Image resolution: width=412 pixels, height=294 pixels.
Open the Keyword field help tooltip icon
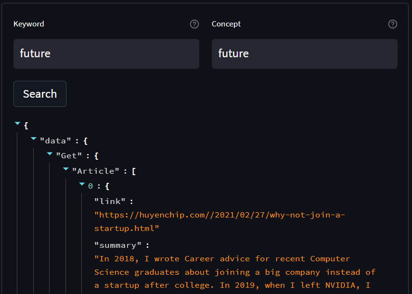pos(194,24)
